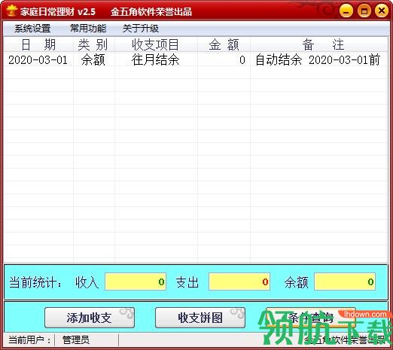Close the window with the X button
The width and height of the screenshot is (393, 350).
tap(382, 11)
